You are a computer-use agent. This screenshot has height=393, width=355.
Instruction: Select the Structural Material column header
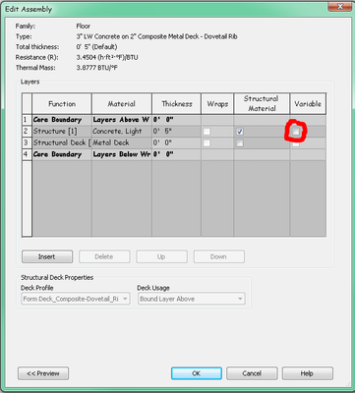pos(262,104)
